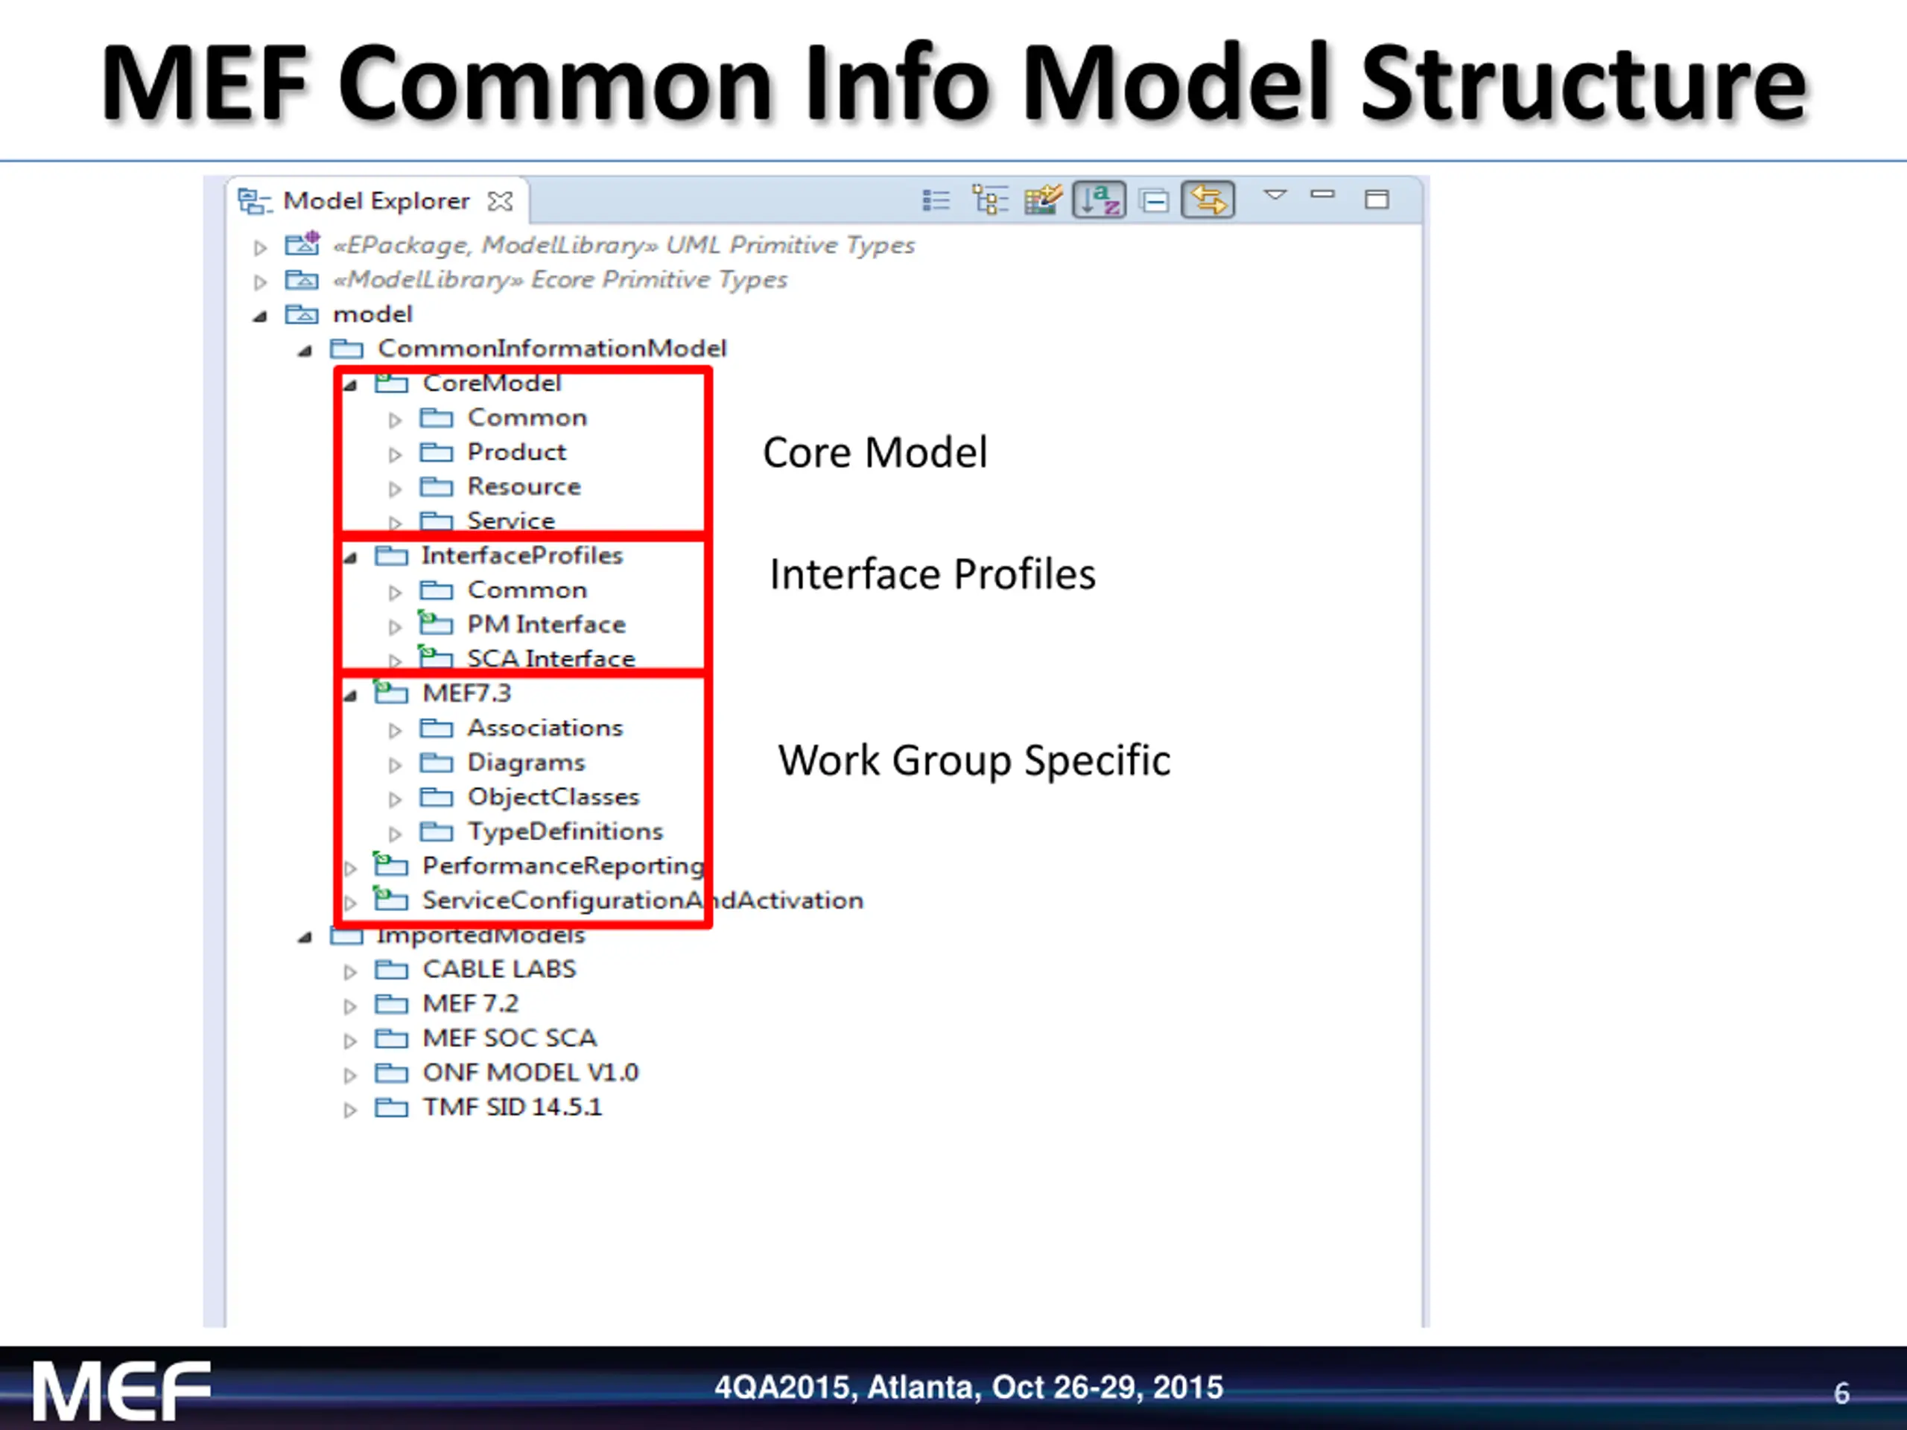The image size is (1907, 1430).
Task: Select Ecore Primitive Types tree item
Action: click(x=560, y=280)
